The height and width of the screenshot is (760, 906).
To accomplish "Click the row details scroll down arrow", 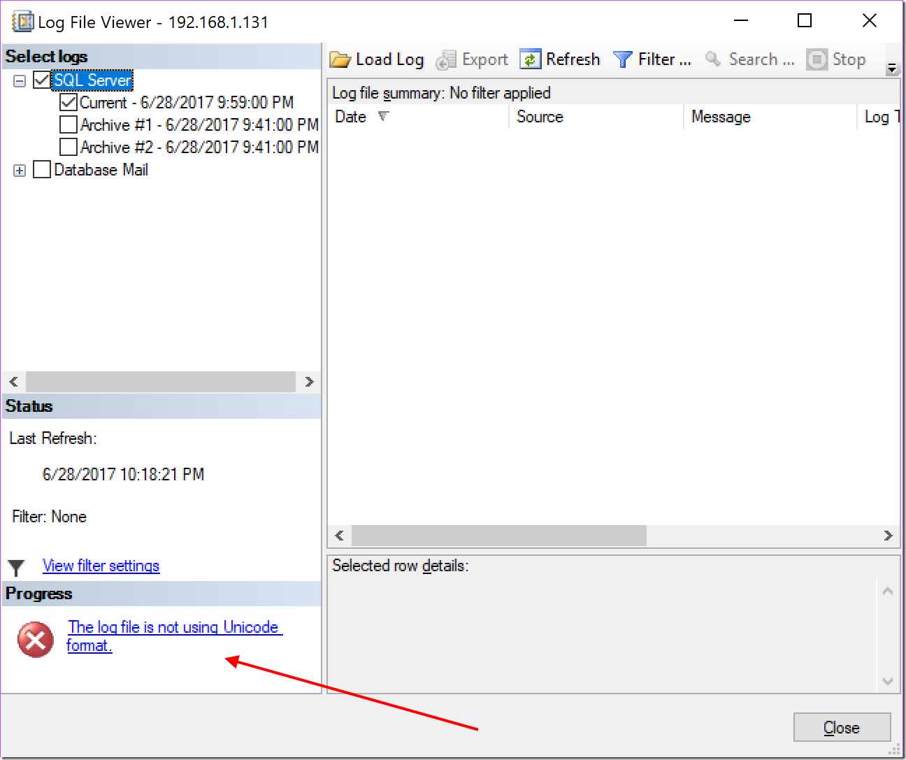I will [x=888, y=681].
